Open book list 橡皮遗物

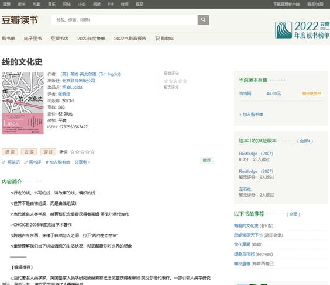(242, 263)
